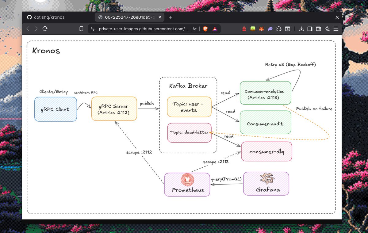Click the 'Publish on failure' label
The image size is (368, 233).
314,109
